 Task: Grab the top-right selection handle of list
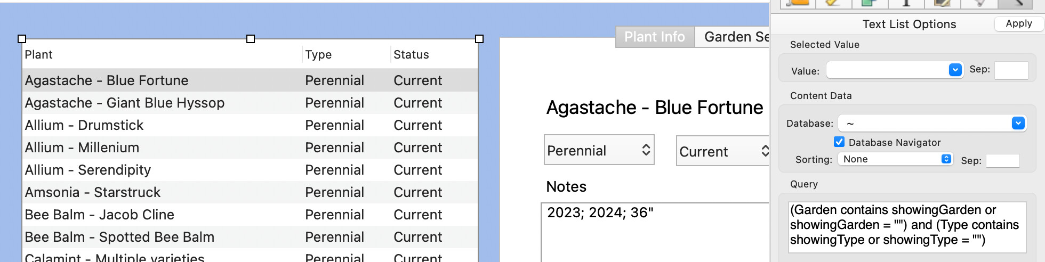click(479, 39)
